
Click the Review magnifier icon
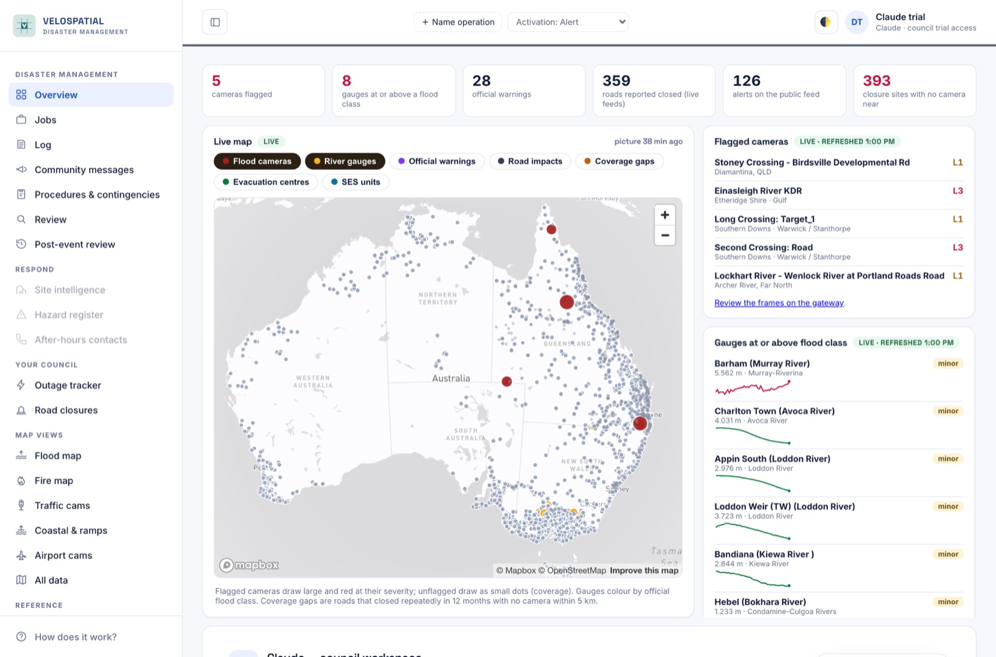21,219
